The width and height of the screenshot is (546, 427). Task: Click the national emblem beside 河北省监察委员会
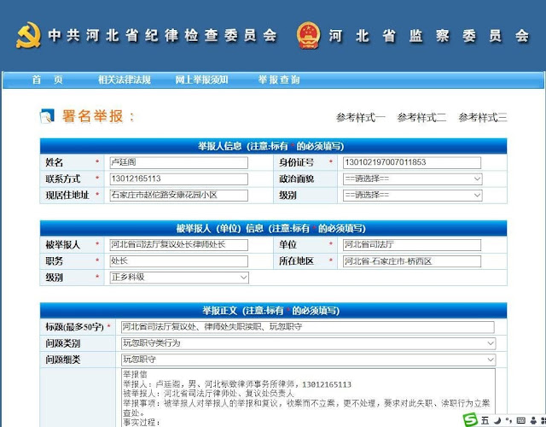coord(308,36)
